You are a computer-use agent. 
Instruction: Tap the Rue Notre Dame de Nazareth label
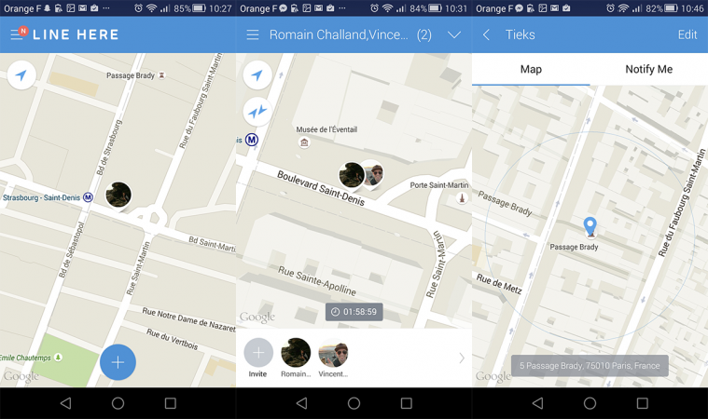coord(189,319)
